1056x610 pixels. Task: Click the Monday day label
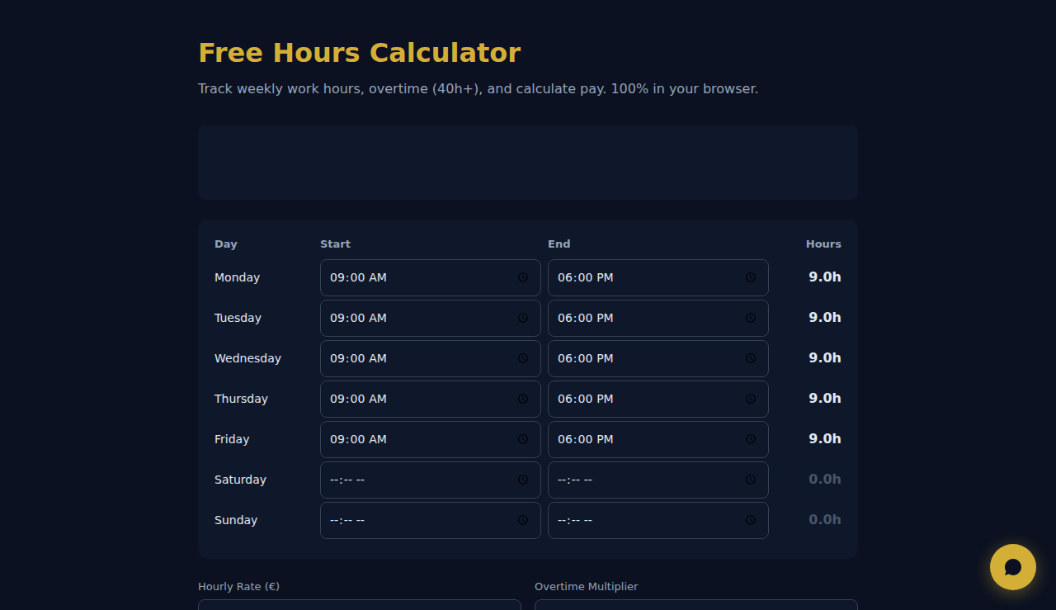click(238, 277)
